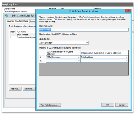The width and height of the screenshot is (137, 116).
Task: Switch to the Issuance Transform Rules tab
Action: (x=17, y=21)
